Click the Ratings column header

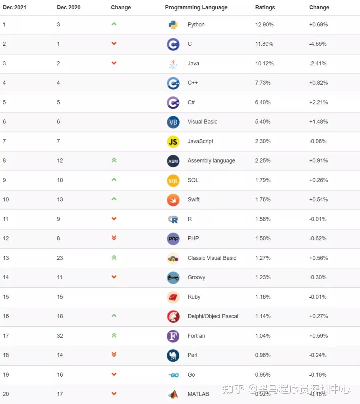265,7
